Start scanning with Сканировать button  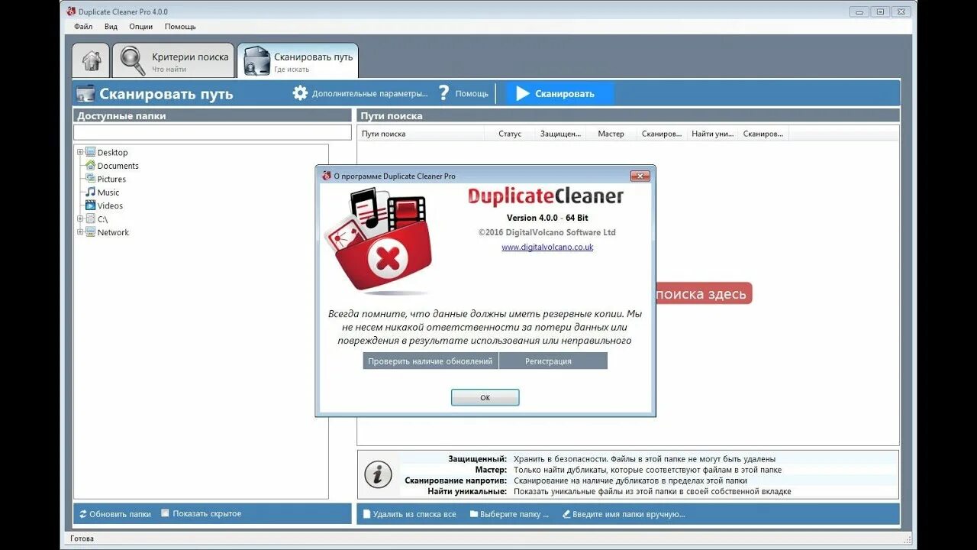pos(560,94)
